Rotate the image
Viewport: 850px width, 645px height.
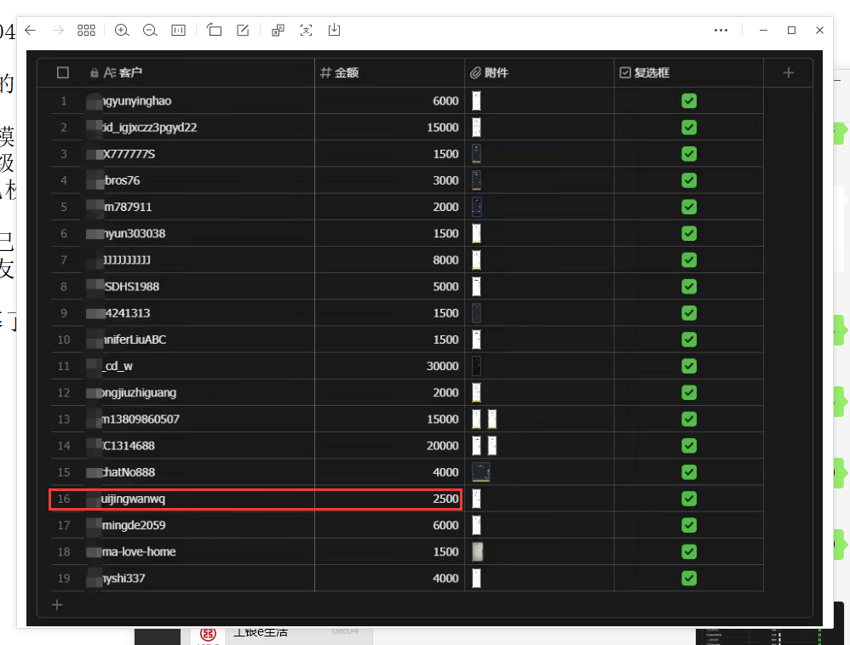coord(215,31)
